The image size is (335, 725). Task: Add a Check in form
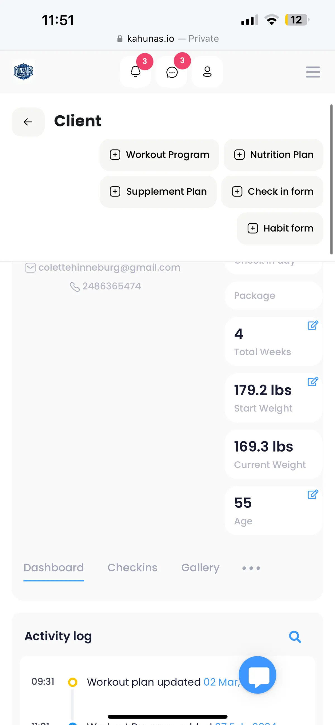coord(272,191)
